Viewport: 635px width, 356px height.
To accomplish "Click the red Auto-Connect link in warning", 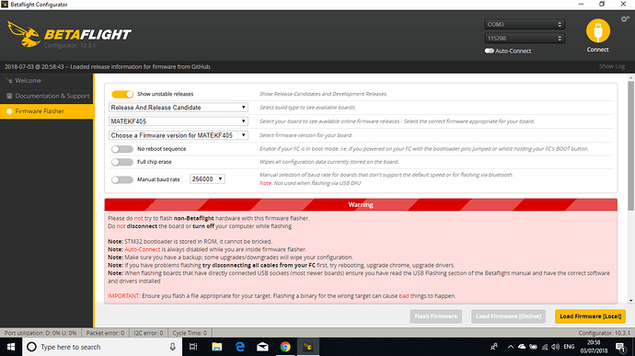I will [142, 249].
